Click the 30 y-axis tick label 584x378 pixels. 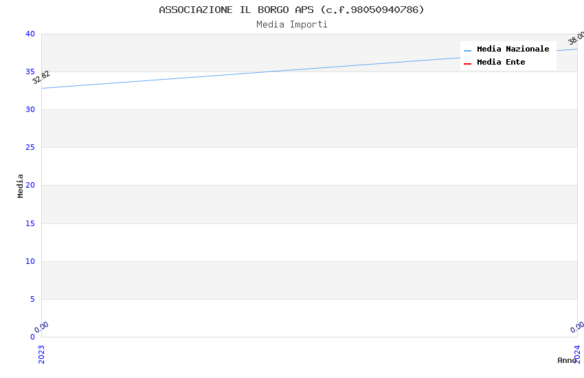click(x=30, y=109)
